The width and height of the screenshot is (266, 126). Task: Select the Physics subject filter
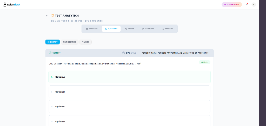[85, 42]
